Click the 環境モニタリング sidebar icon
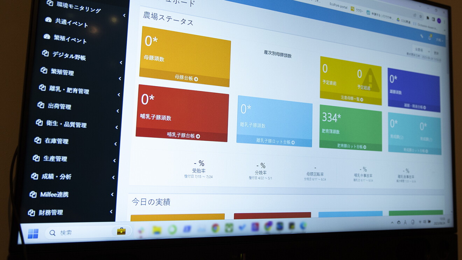Screen dimensions: 462x260 [50, 3]
